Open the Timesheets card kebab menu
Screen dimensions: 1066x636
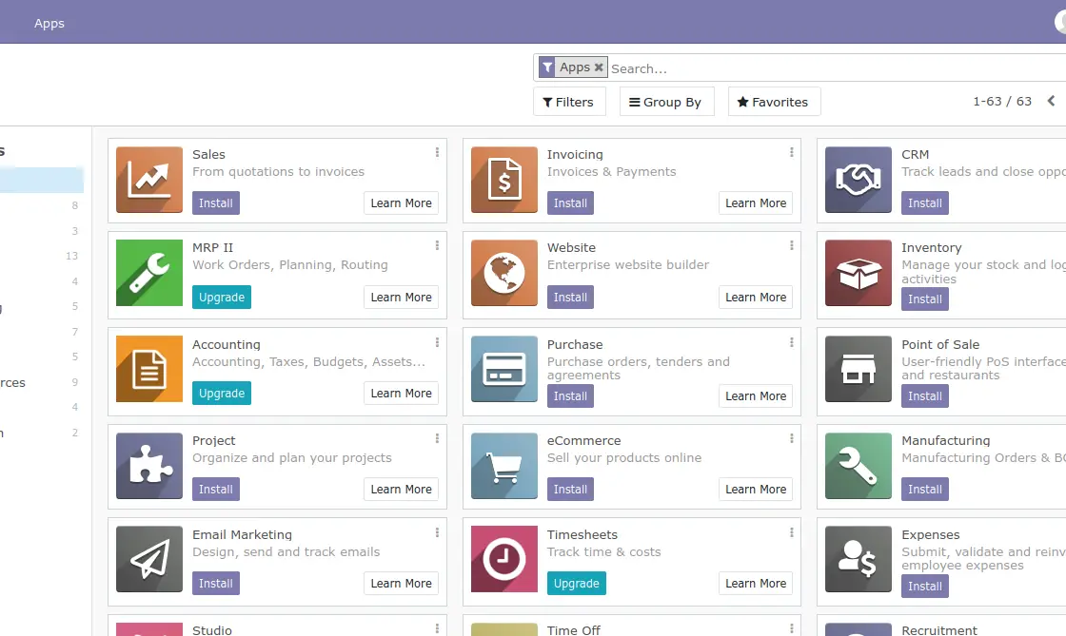(x=791, y=532)
